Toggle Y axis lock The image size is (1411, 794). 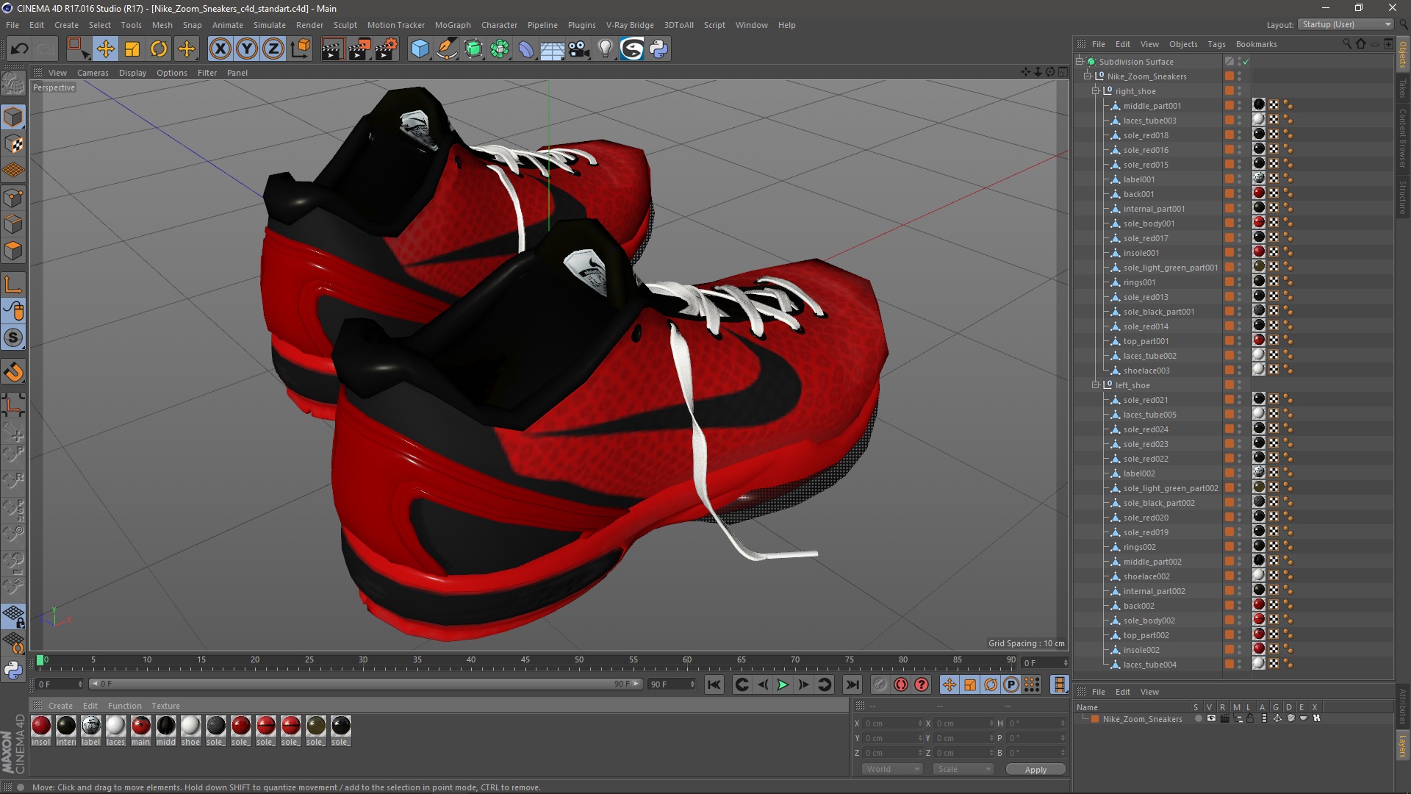247,49
